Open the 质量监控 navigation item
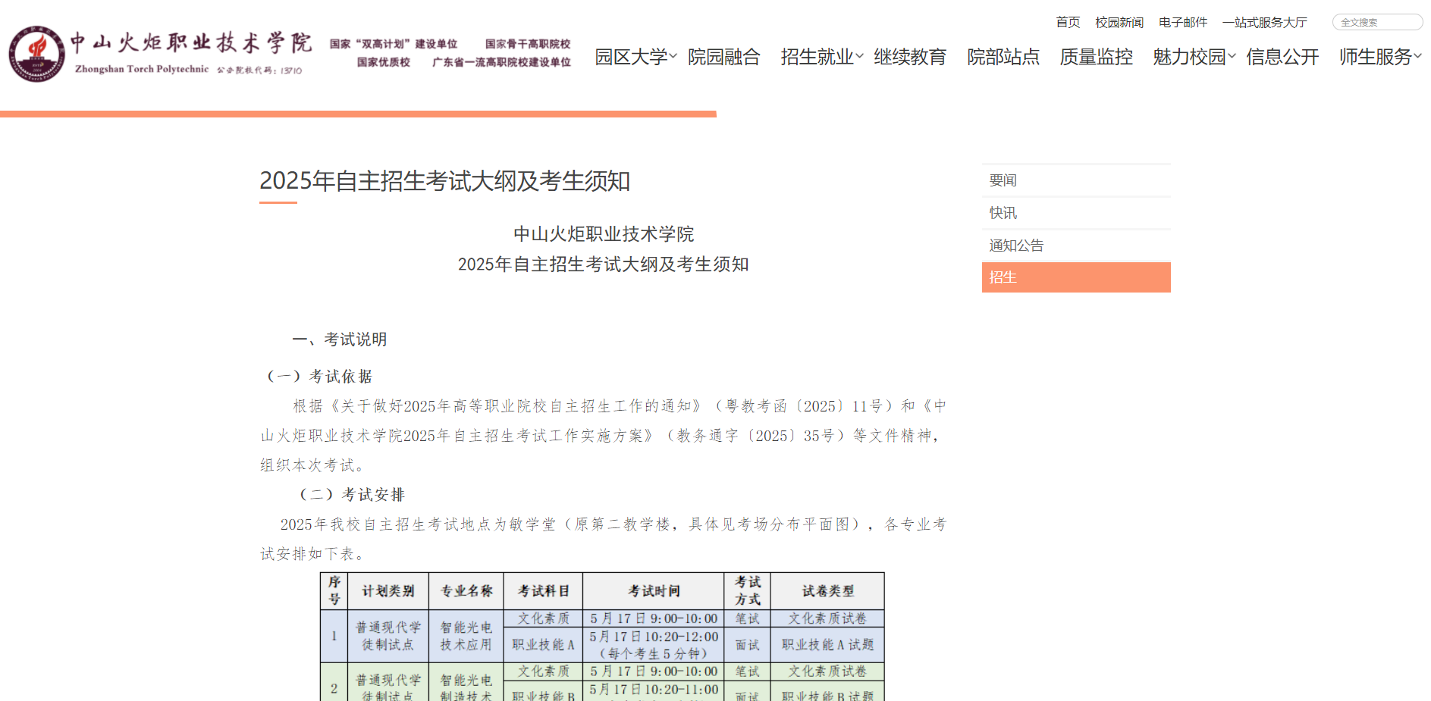 [x=1095, y=56]
